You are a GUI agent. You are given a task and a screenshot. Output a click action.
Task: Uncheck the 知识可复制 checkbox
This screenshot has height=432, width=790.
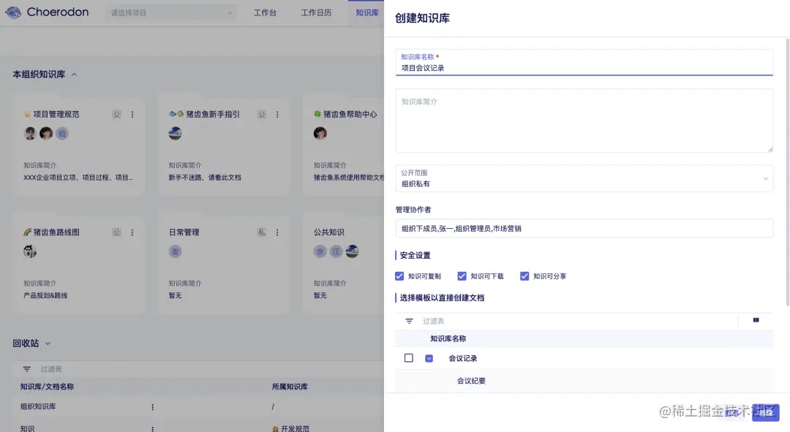pos(399,276)
